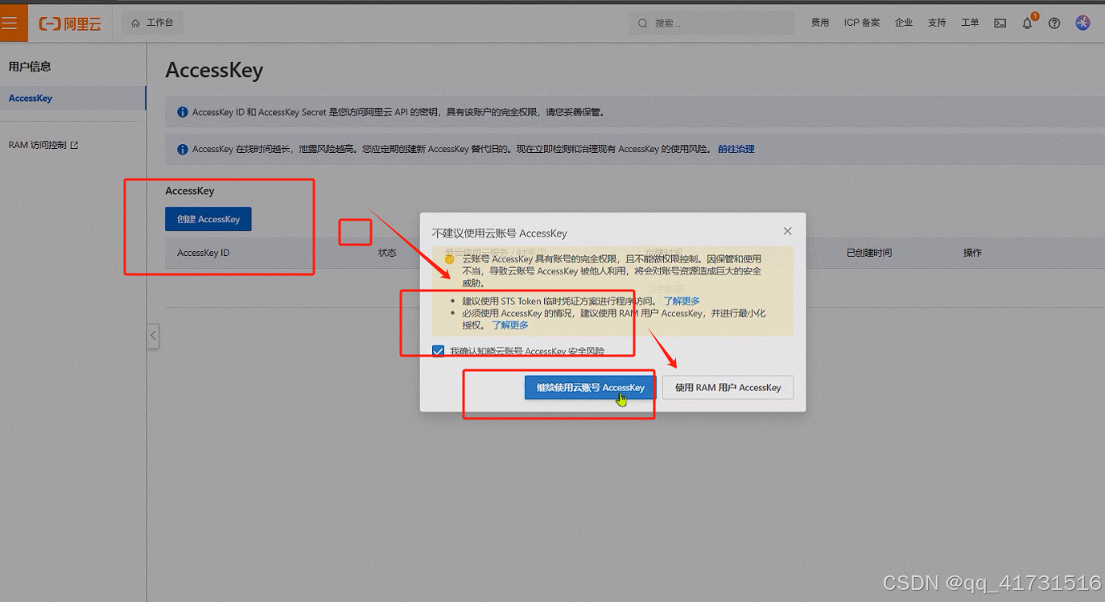Click the AccessKey ID column header
This screenshot has height=602, width=1105.
click(203, 253)
